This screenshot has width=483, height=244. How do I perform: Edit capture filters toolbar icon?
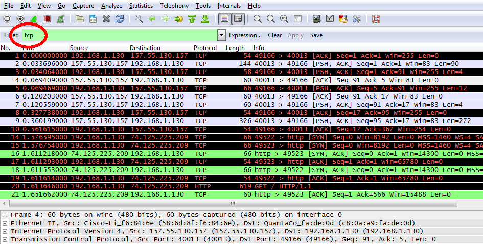click(x=317, y=19)
